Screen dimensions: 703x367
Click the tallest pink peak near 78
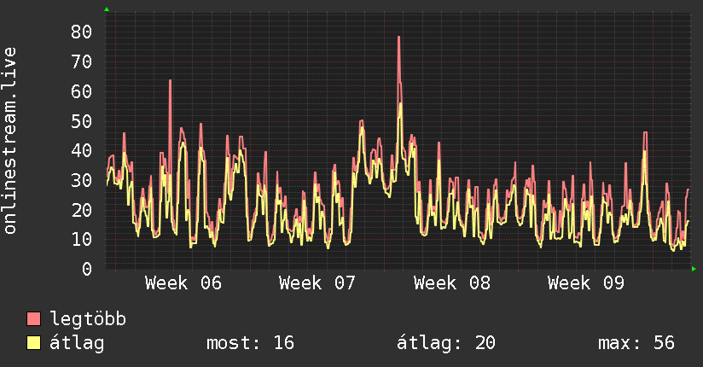click(398, 38)
